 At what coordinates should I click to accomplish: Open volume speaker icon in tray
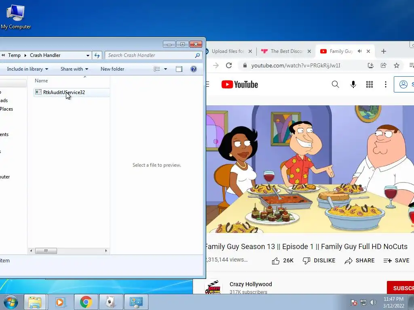[373, 302]
